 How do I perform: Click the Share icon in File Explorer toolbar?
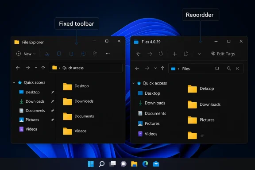click(95, 54)
